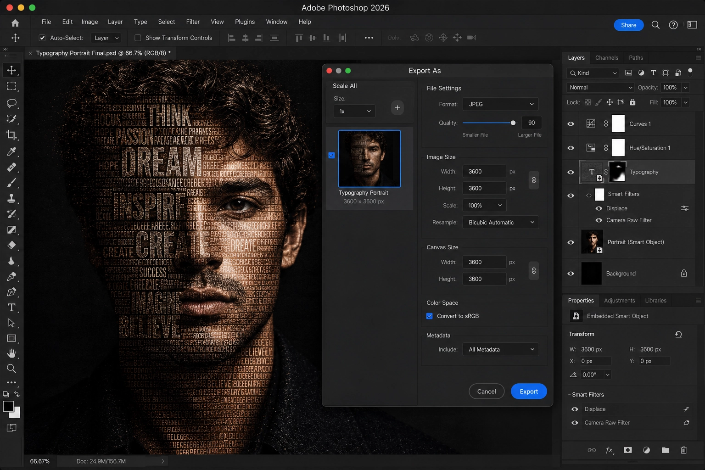This screenshot has width=705, height=470.
Task: Click the add scale plus button
Action: (x=397, y=108)
